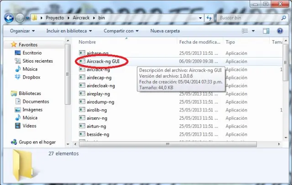Select the airdecap-ng file
The width and height of the screenshot is (292, 185).
pyautogui.click(x=99, y=78)
